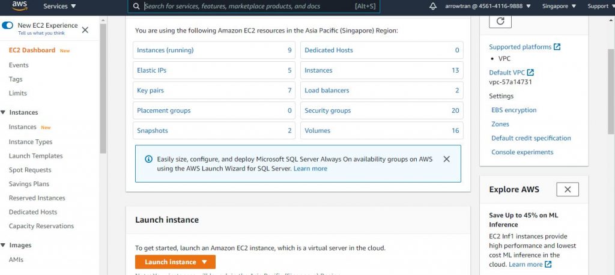Image resolution: width=615 pixels, height=275 pixels.
Task: Open AMIs in the sidebar
Action: point(16,260)
